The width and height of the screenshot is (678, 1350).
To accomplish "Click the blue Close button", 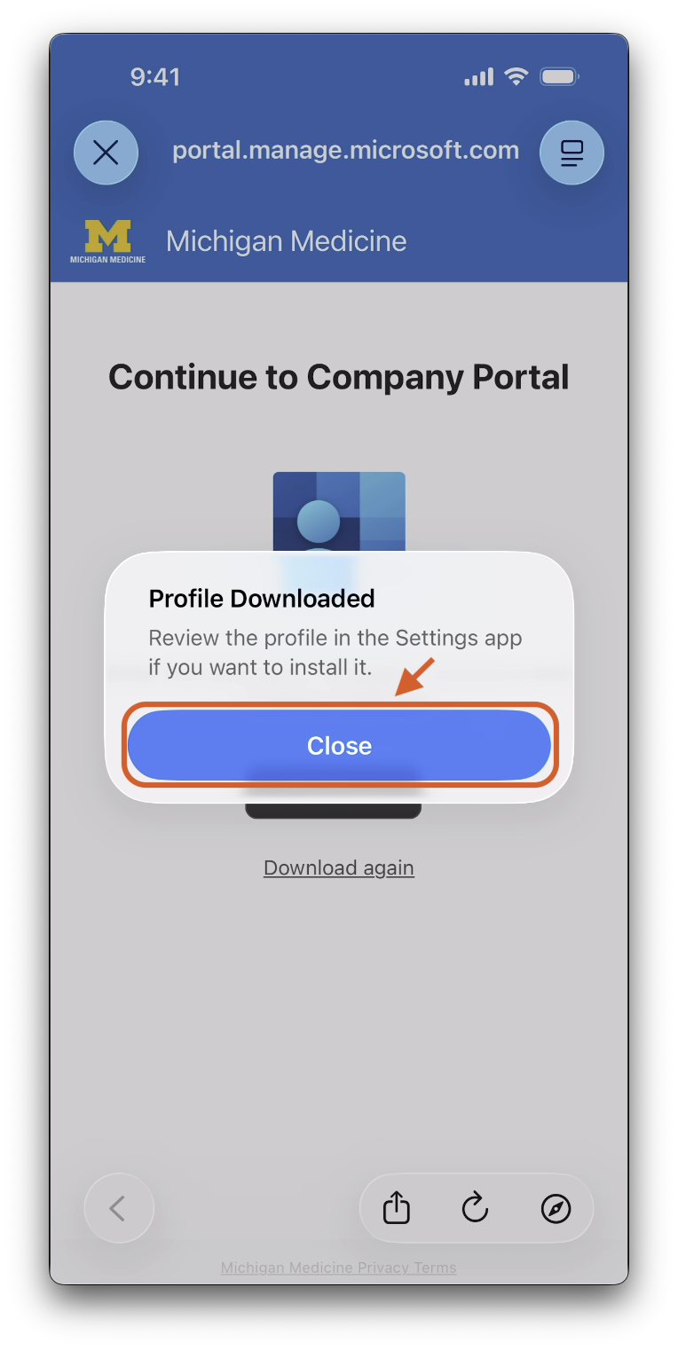I will coord(339,745).
